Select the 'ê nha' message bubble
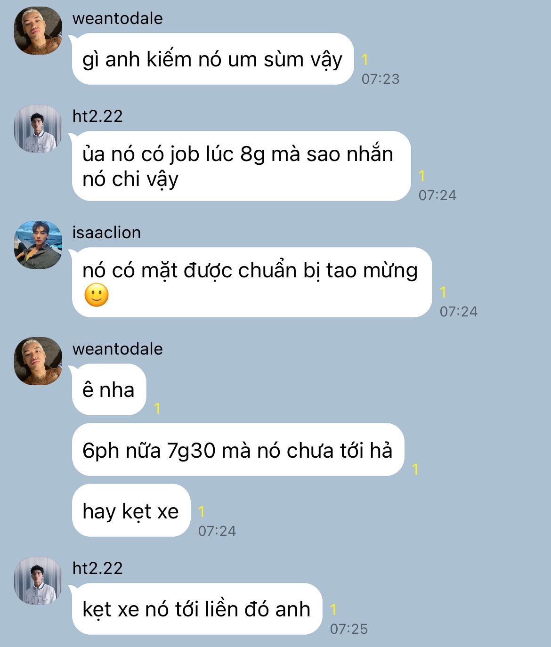Screen dimensions: 551x647 point(109,389)
